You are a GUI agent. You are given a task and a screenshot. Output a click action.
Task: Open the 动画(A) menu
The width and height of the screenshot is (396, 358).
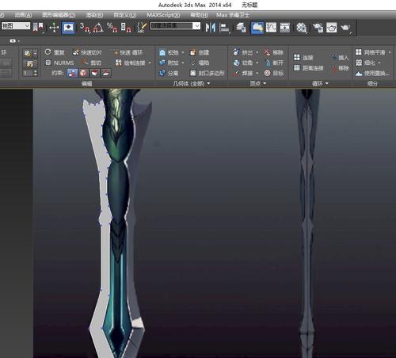[x=23, y=15]
